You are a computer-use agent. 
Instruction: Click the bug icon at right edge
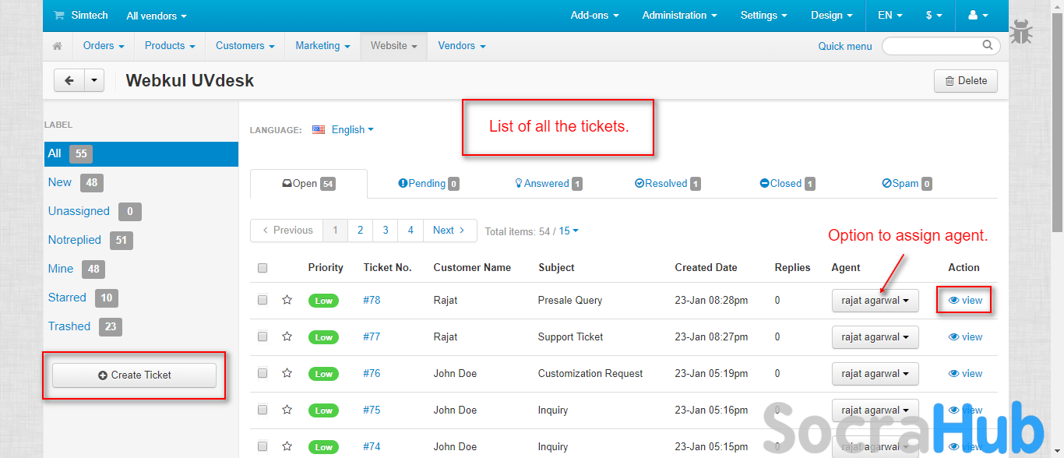[1021, 33]
